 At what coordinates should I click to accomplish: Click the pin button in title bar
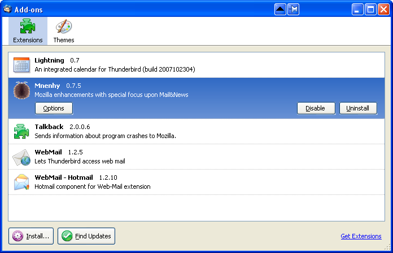tap(294, 9)
